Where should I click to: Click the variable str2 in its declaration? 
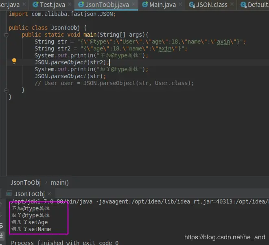(64, 48)
